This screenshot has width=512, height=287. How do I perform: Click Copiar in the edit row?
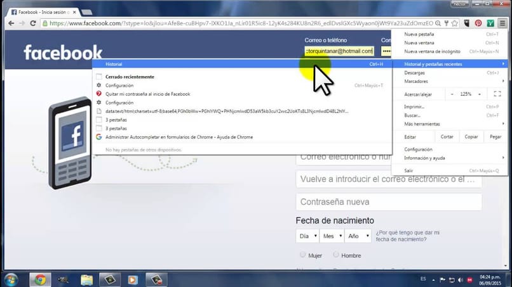[471, 137]
